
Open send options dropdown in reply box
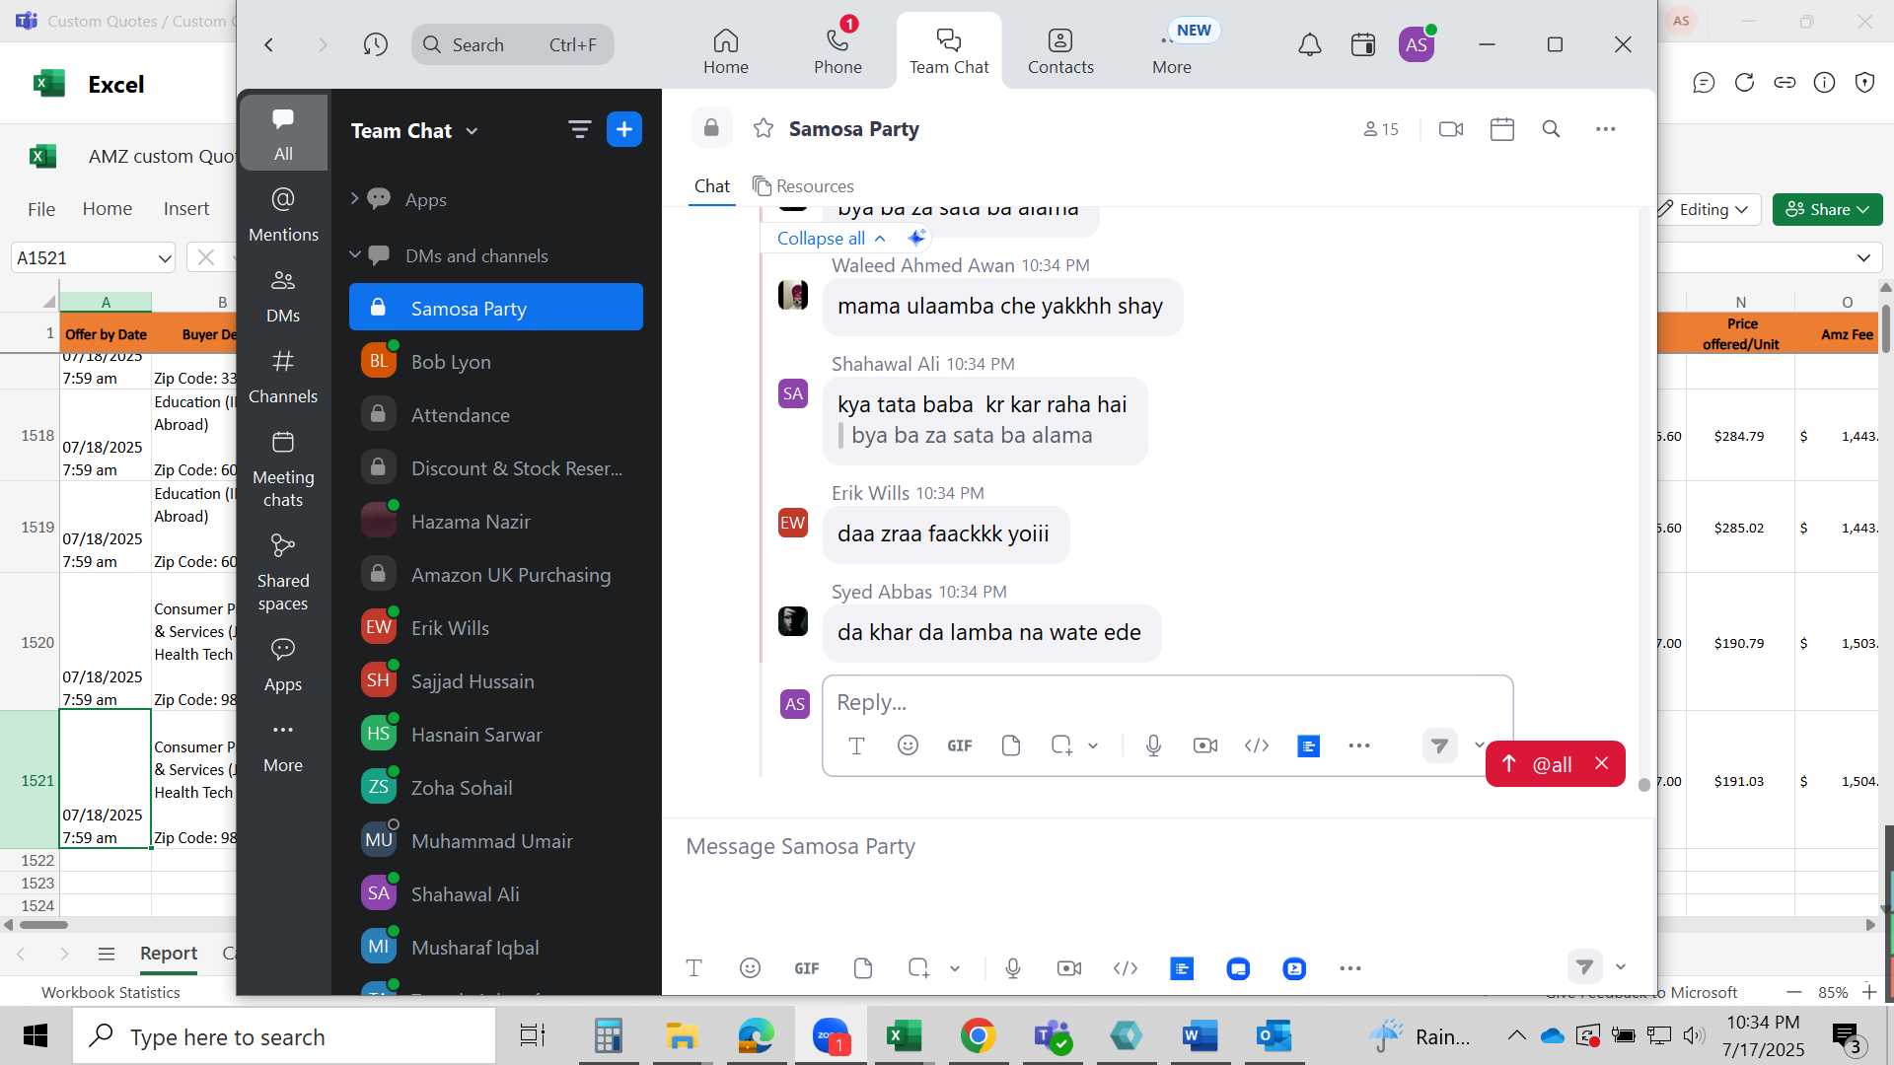coord(1479,745)
